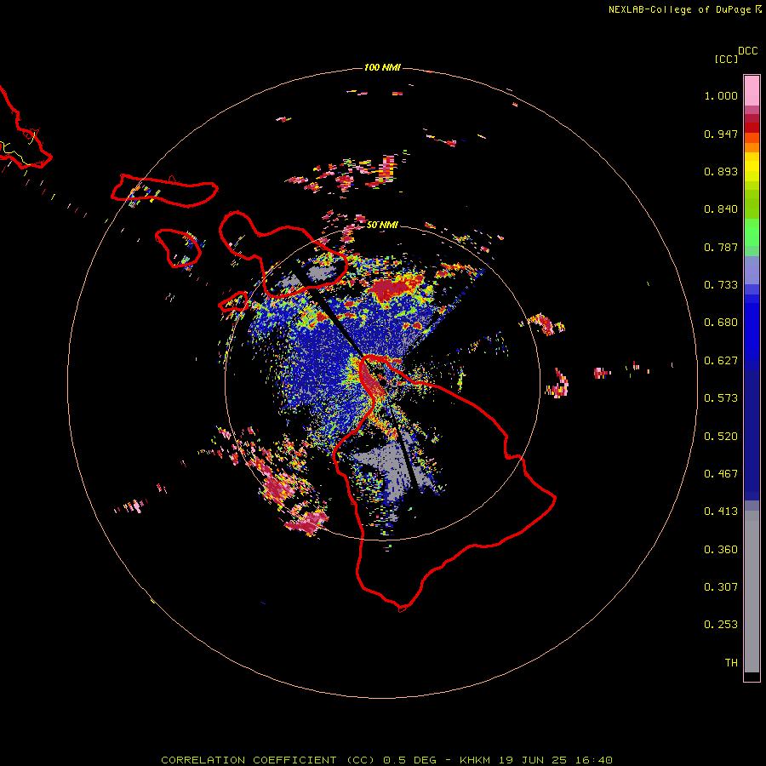Click the KHKM radar station identifier

tap(475, 760)
